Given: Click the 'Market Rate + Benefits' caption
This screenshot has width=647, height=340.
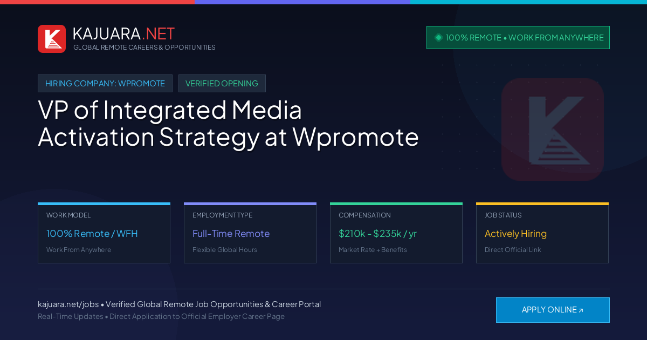Looking at the screenshot, I should [373, 250].
